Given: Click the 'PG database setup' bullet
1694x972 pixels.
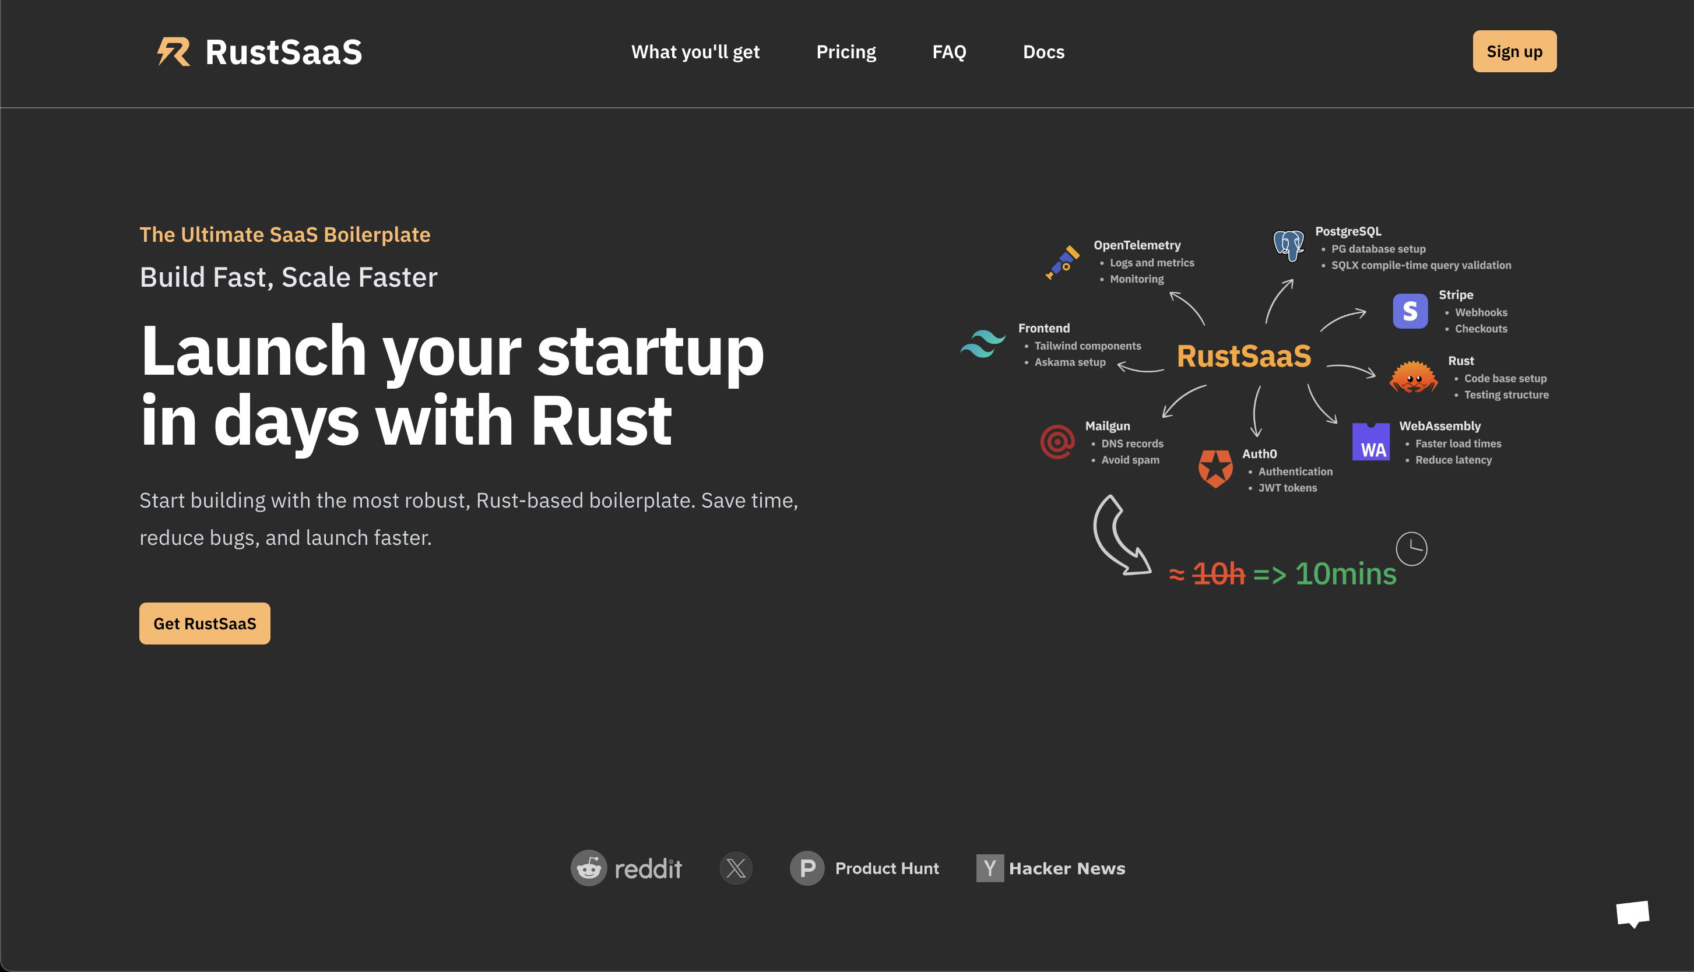Looking at the screenshot, I should click(1378, 249).
